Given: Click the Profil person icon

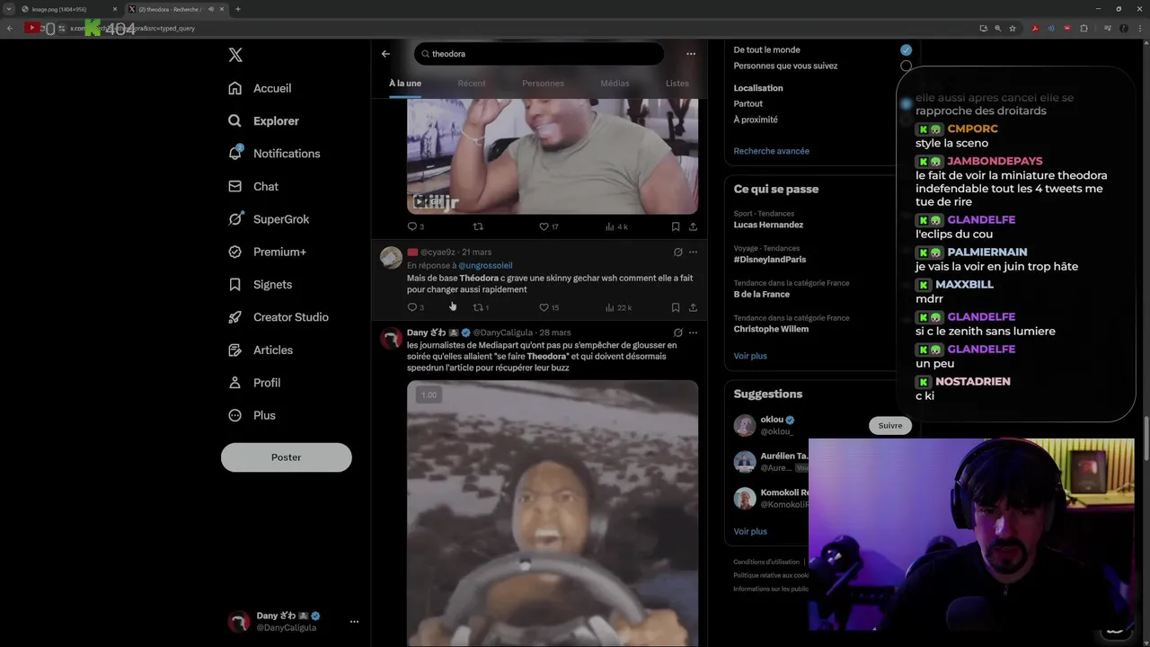Looking at the screenshot, I should 235,383.
